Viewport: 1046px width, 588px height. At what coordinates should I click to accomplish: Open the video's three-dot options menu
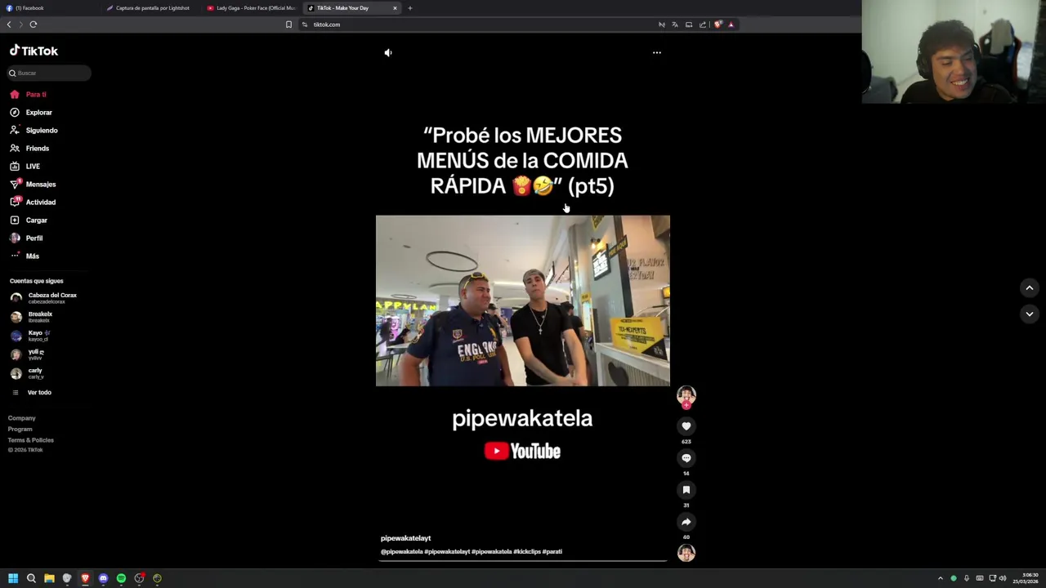(656, 52)
